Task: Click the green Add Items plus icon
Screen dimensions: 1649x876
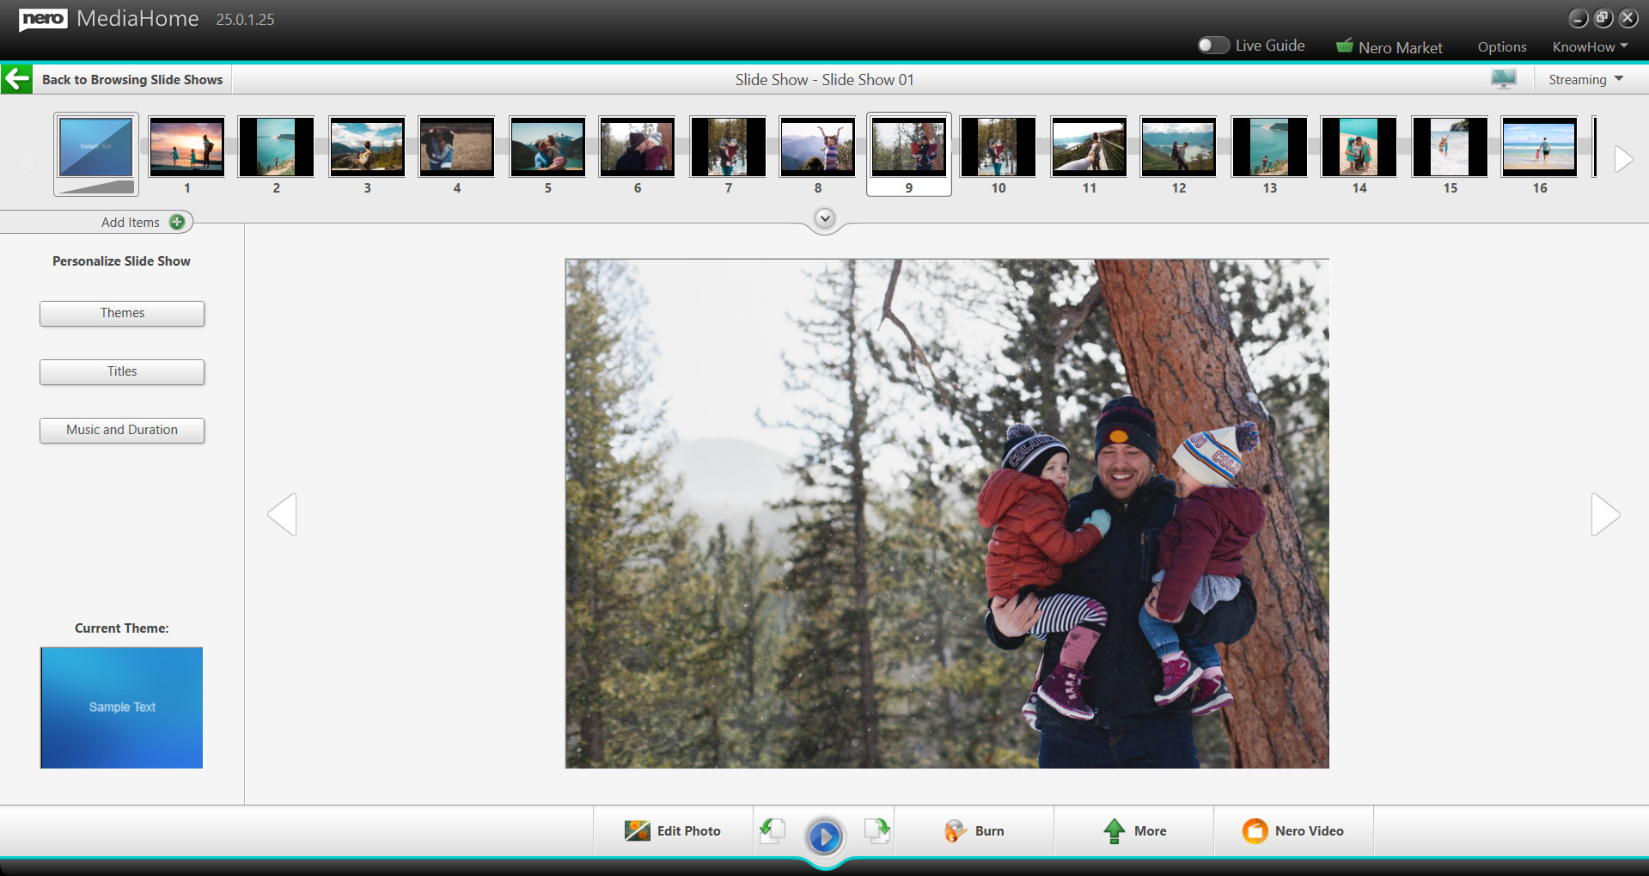Action: coord(177,222)
